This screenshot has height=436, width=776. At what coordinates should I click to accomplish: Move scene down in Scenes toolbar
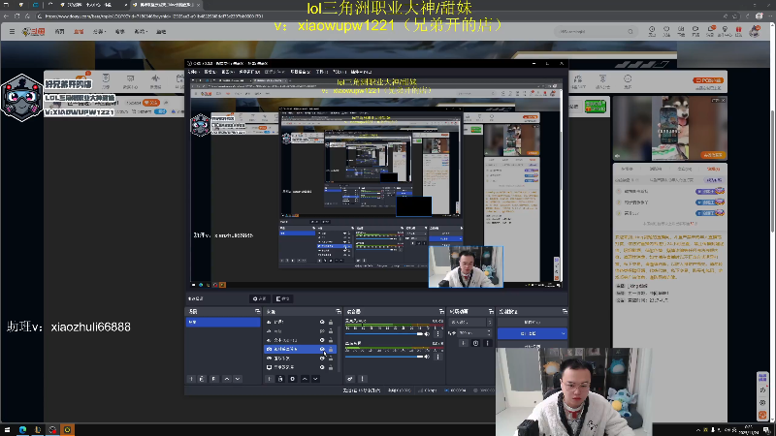tap(238, 379)
